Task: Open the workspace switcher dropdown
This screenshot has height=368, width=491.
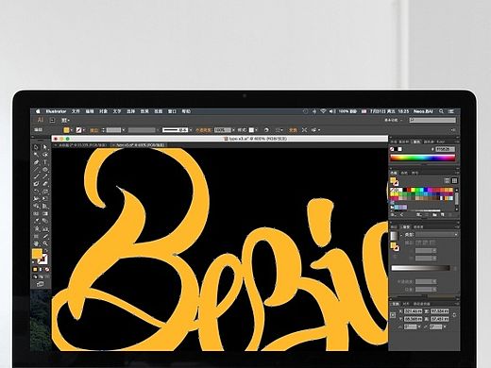Action: (393, 120)
